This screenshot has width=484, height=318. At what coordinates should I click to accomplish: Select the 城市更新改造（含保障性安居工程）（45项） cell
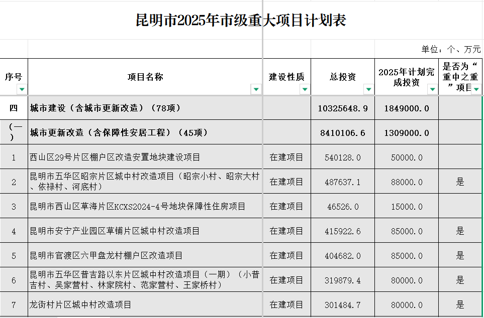145,133
